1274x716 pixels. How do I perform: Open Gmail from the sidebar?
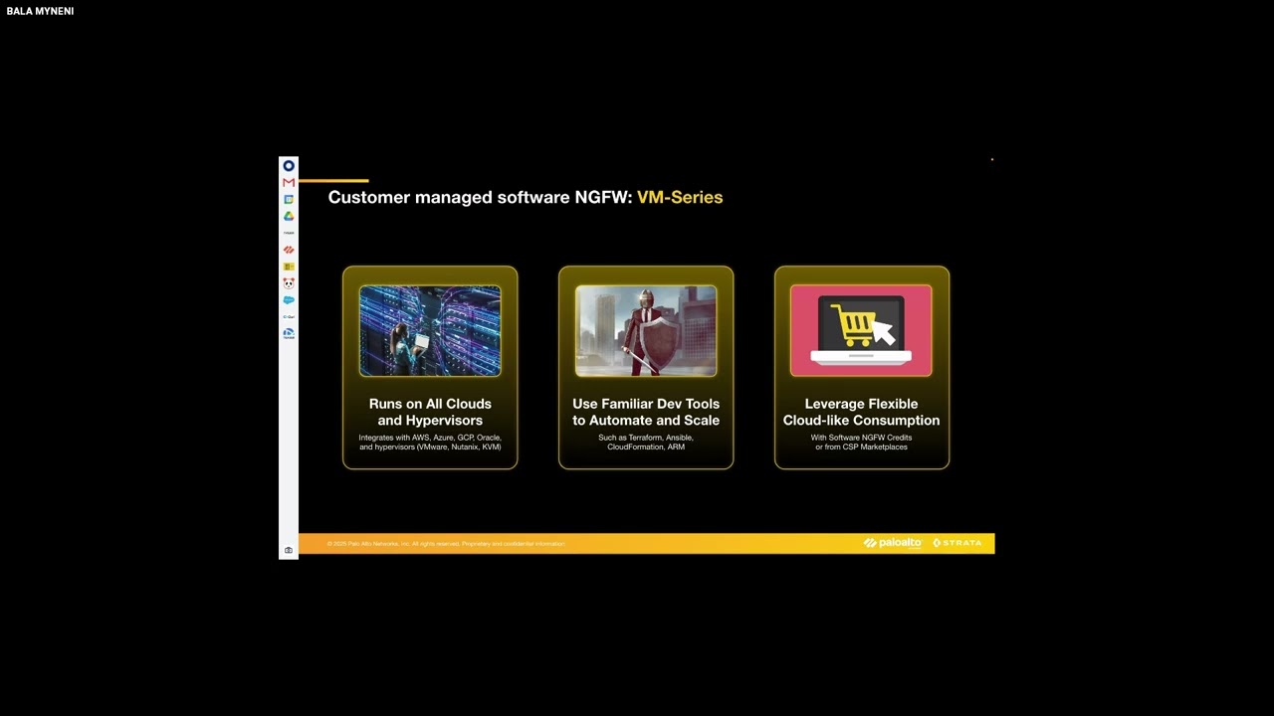[289, 183]
